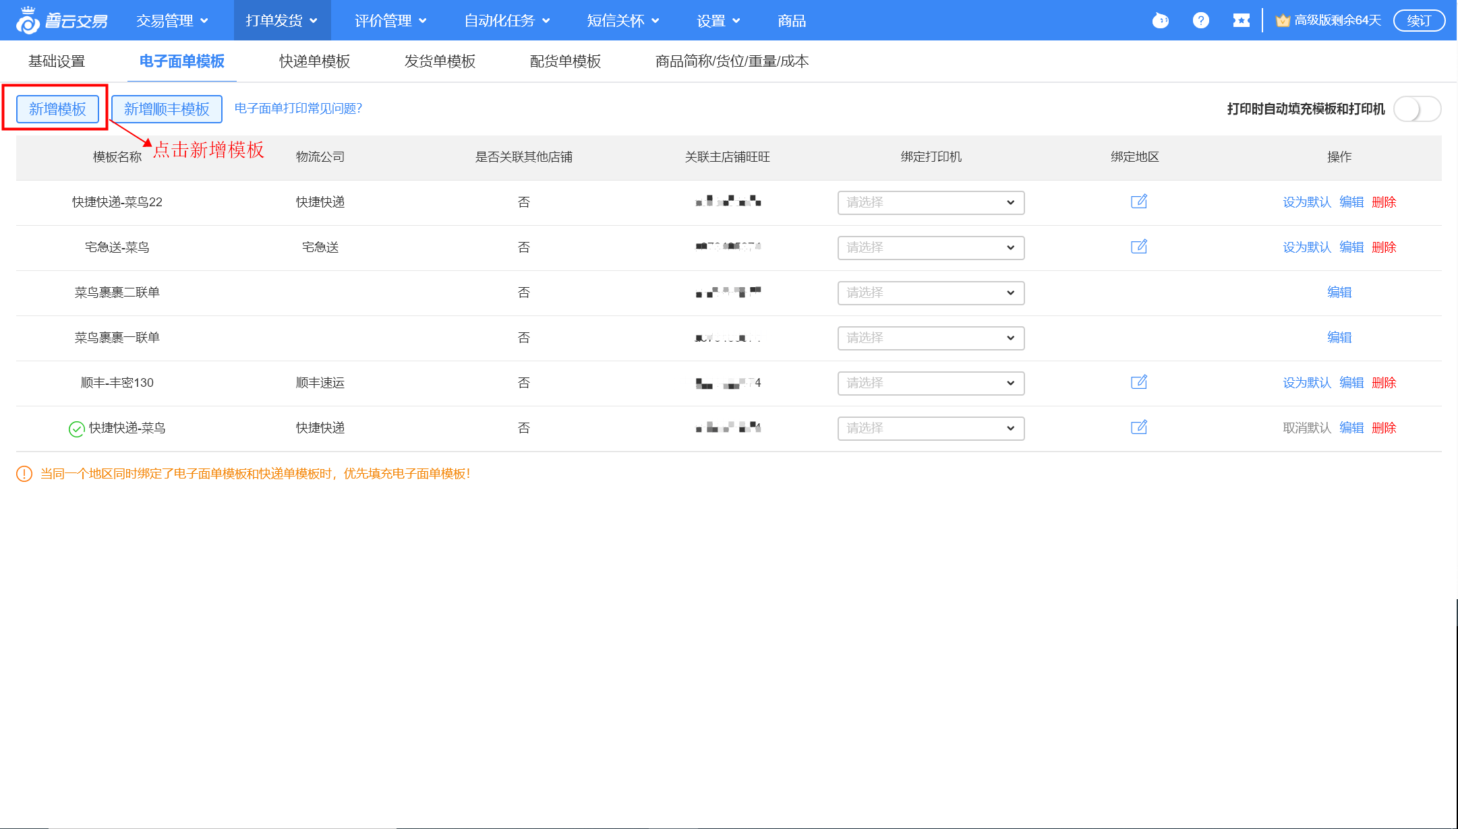Open printer dropdown for 菜鸟裹裹一联单
The image size is (1458, 829).
(x=931, y=338)
